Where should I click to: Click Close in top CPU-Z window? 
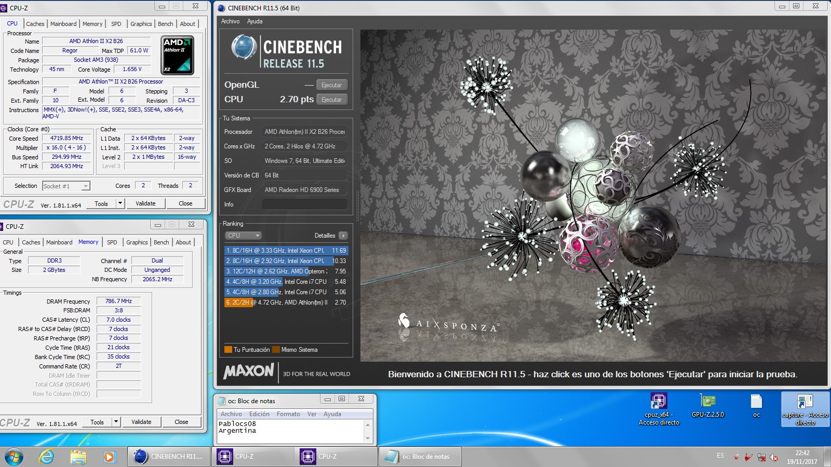[x=185, y=203]
